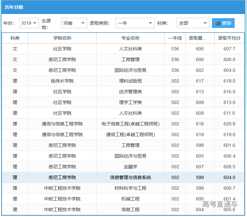The width and height of the screenshot is (247, 217).
Task: Expand the 生源地 河南 dropdown
Action: click(74, 23)
